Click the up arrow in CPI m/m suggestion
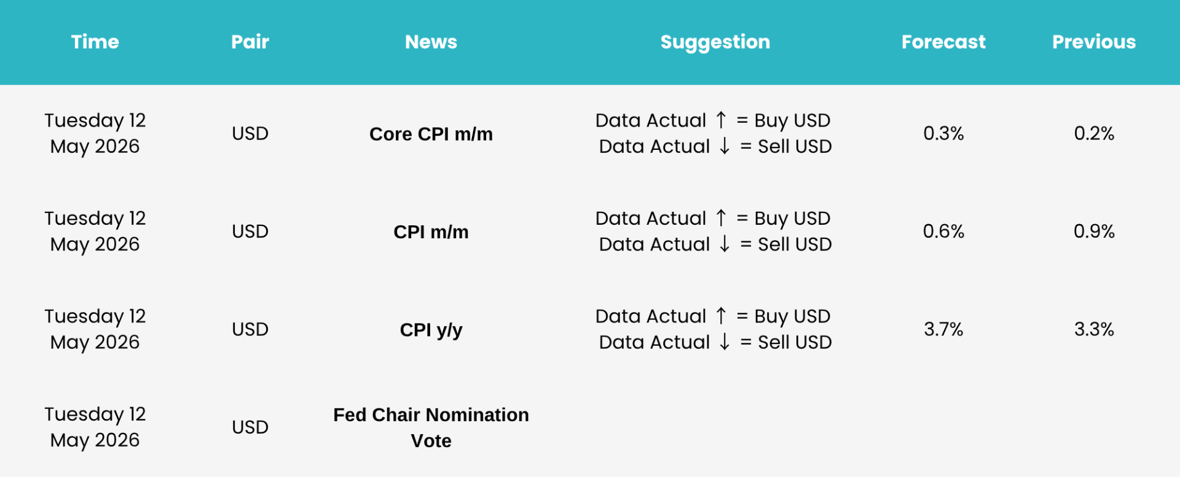The image size is (1180, 479). click(721, 217)
